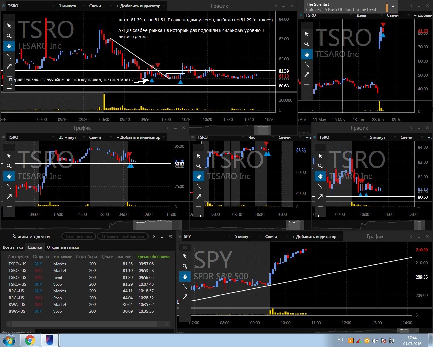Screen dimensions: 433x347
Task: Switch to 'Сделки' tab
Action: [35, 247]
